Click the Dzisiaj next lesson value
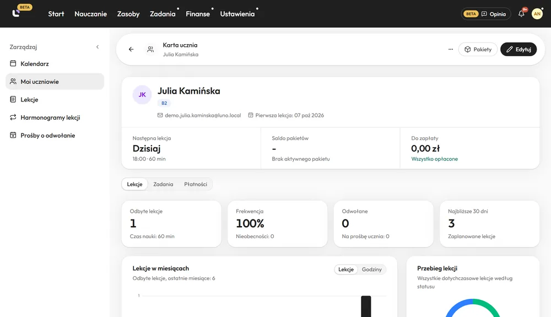The image size is (551, 317). 147,148
